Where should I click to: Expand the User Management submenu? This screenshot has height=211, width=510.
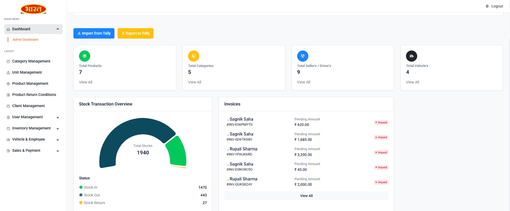click(x=58, y=117)
